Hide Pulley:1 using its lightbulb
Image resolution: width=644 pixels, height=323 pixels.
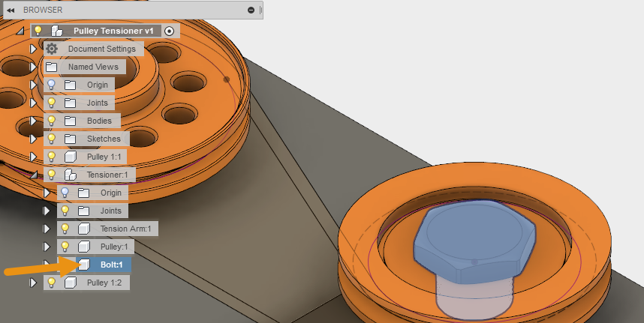click(x=65, y=247)
